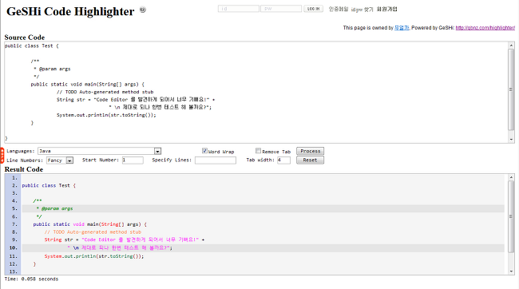Open the Line Numbers Fancy dropdown
519x289 pixels.
[60, 160]
